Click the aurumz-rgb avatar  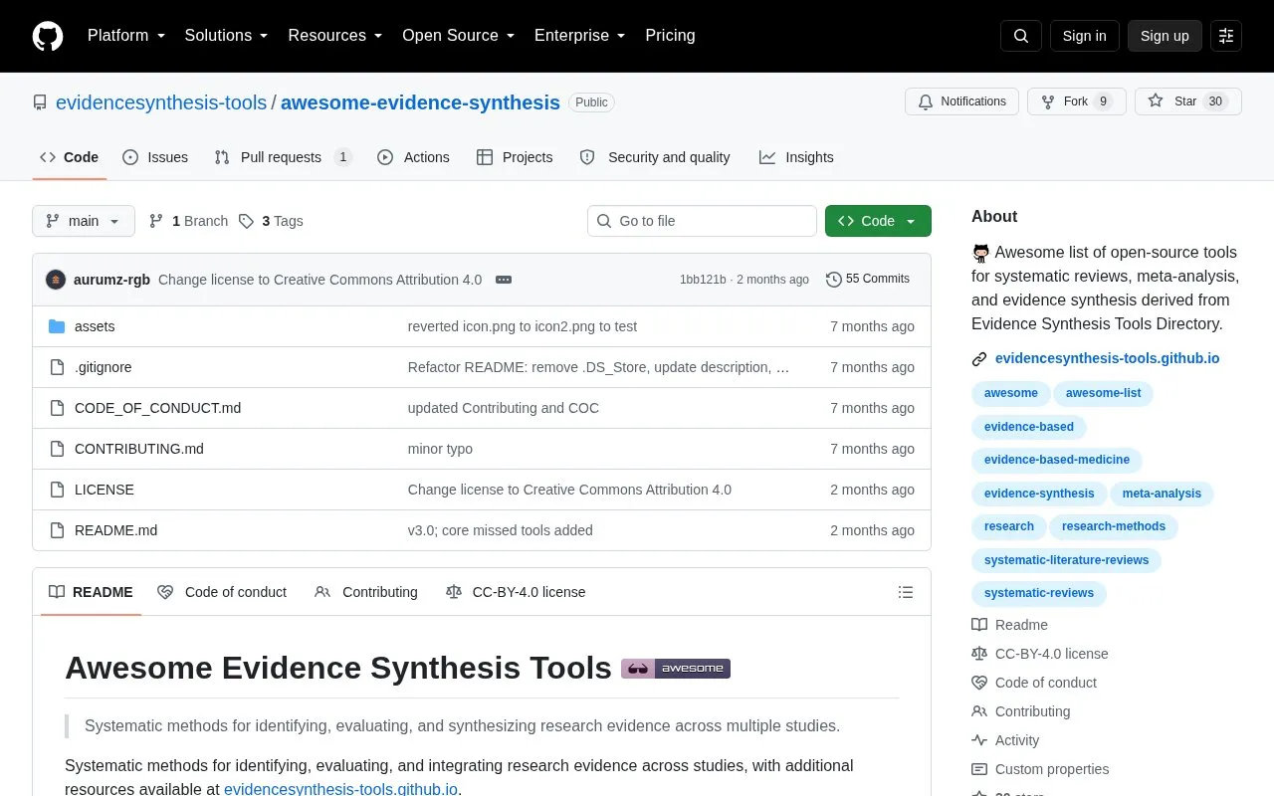(56, 280)
